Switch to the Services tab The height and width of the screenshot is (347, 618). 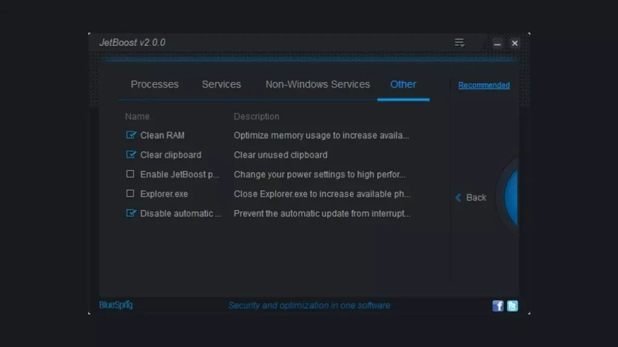pyautogui.click(x=221, y=84)
